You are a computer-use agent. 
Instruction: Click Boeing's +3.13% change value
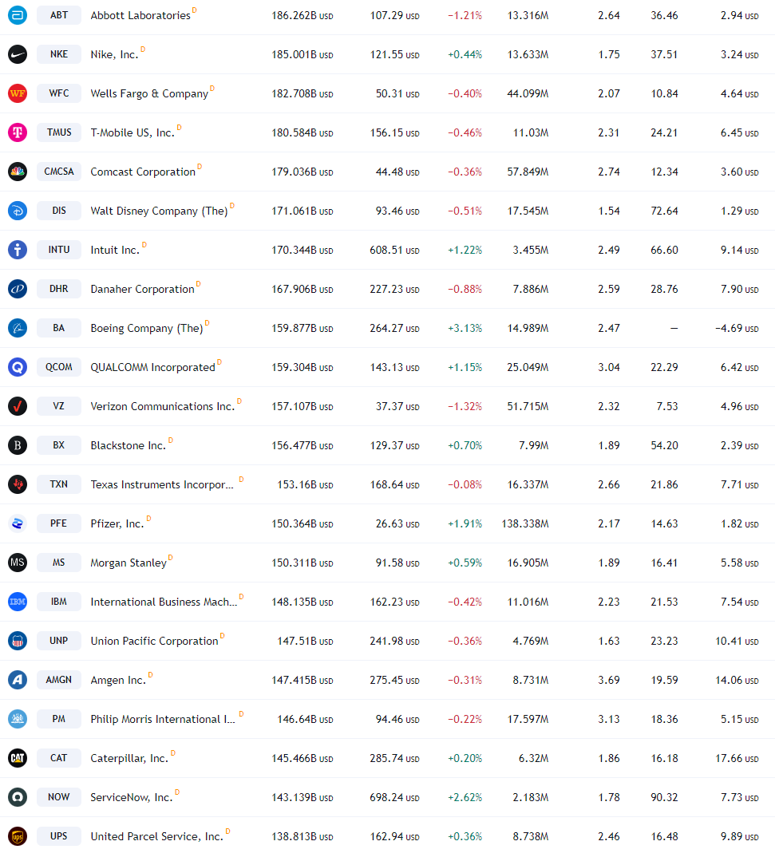point(465,329)
